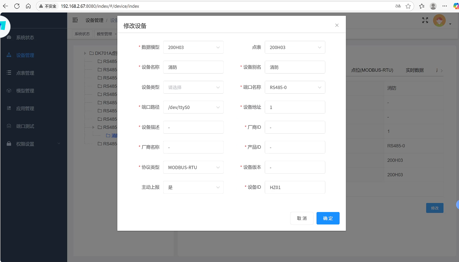
Task: Change the 主动上报 dropdown value
Action: (x=193, y=187)
